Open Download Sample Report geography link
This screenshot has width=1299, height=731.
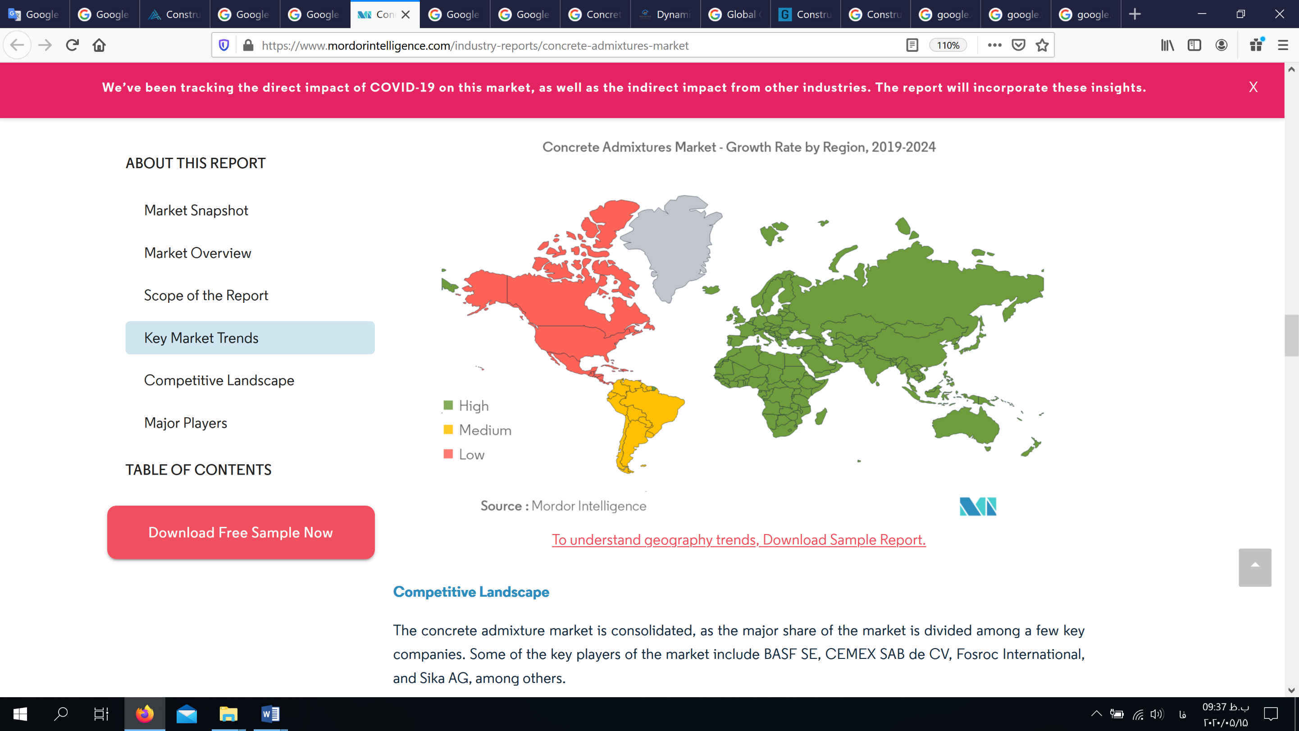point(739,539)
